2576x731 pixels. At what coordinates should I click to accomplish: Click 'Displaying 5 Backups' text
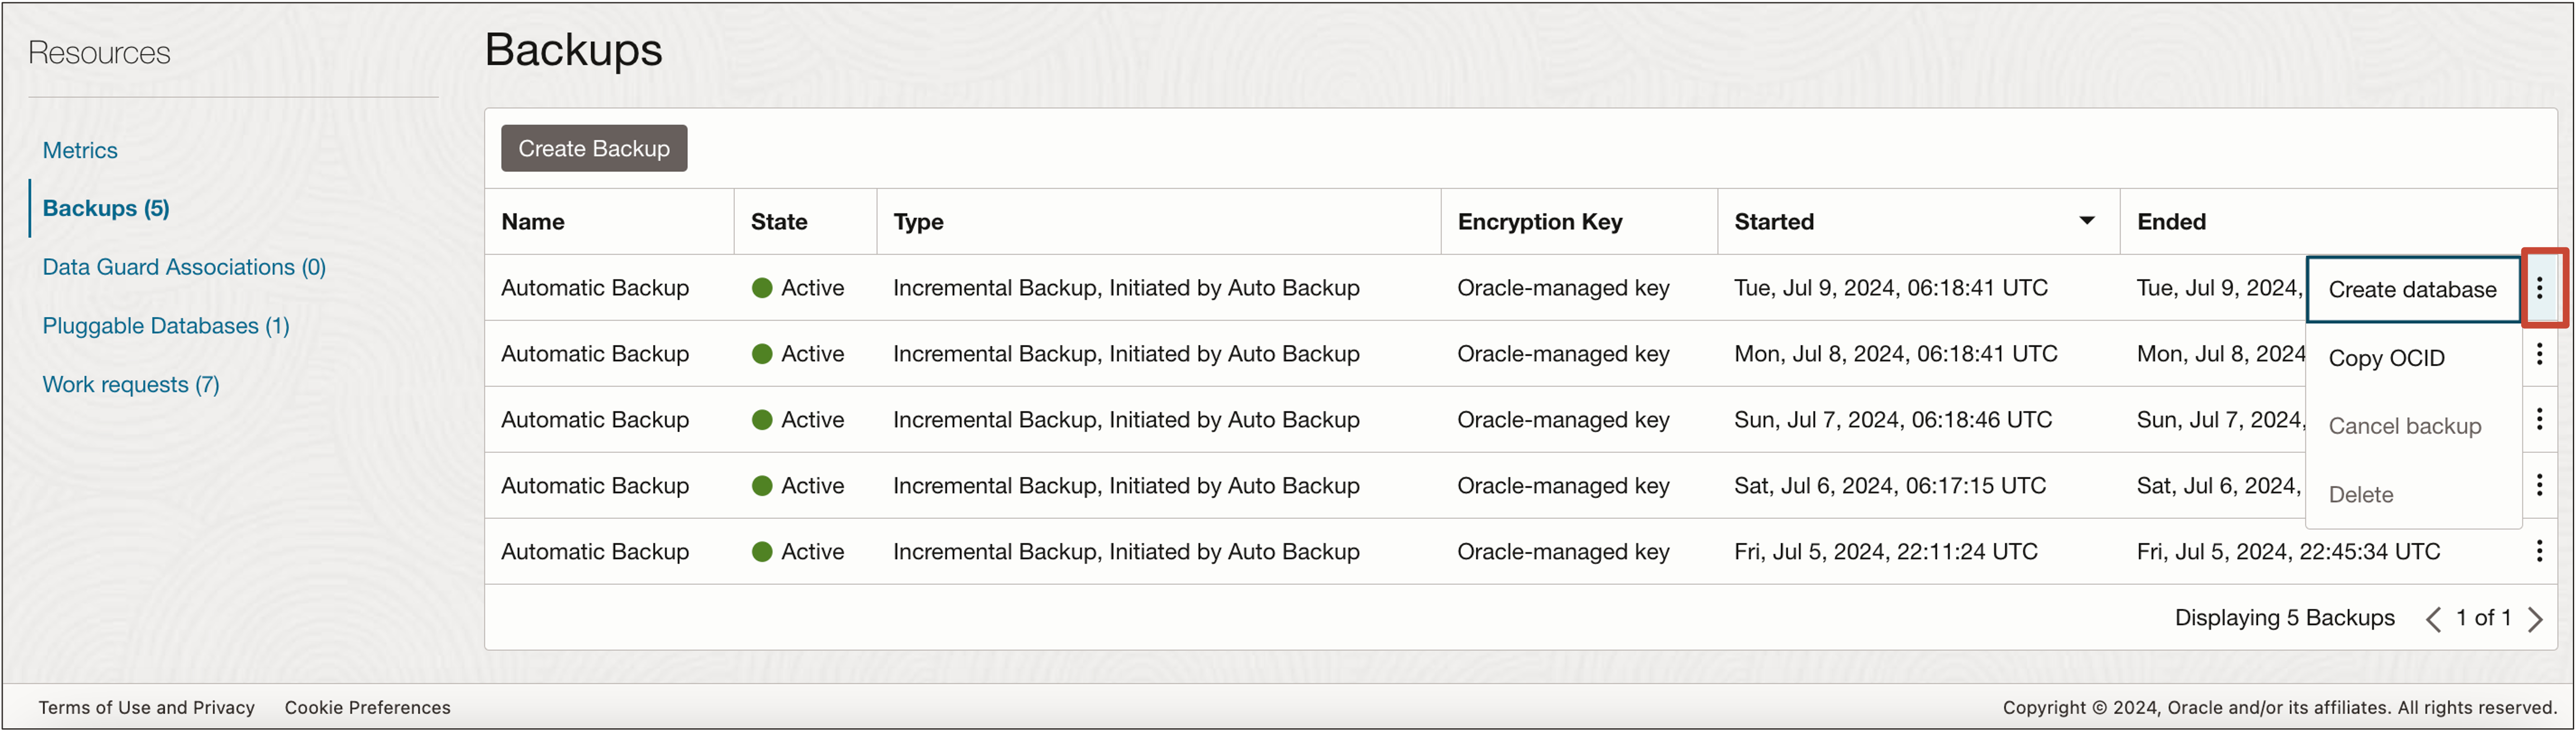pos(2284,618)
